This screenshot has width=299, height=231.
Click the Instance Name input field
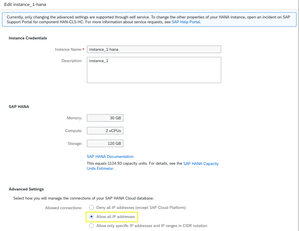click(x=154, y=49)
